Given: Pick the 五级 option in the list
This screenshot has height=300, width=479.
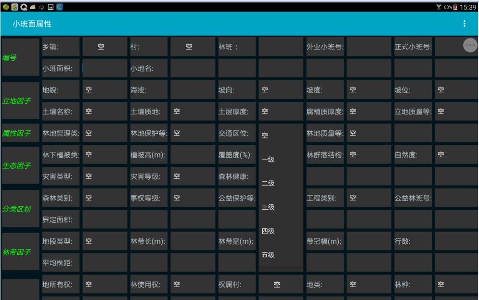Looking at the screenshot, I should (x=280, y=255).
